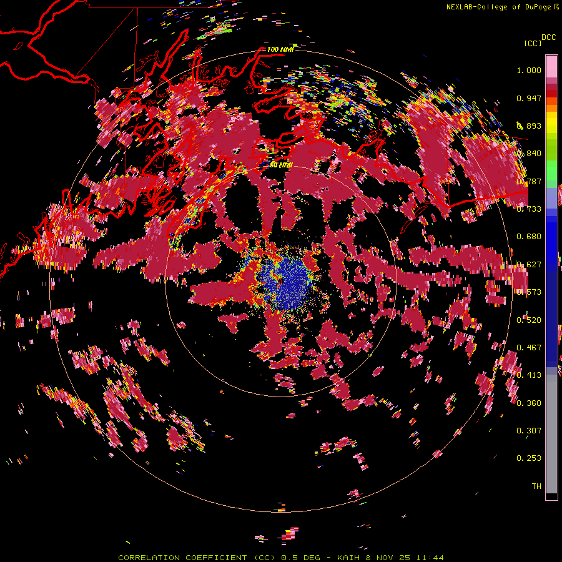This screenshot has width=562, height=562.
Task: Select the 0.253 scale value
Action: click(x=529, y=458)
